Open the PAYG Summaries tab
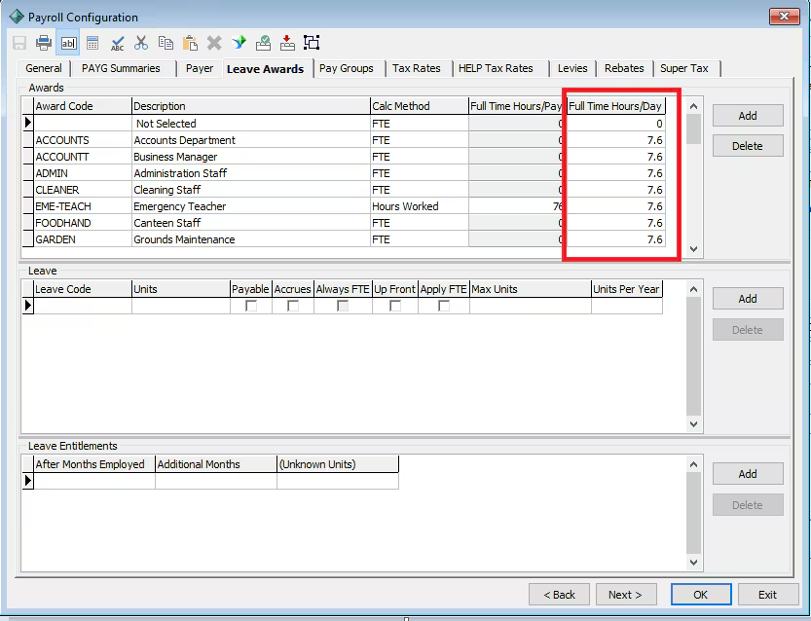The image size is (811, 621). (x=123, y=68)
